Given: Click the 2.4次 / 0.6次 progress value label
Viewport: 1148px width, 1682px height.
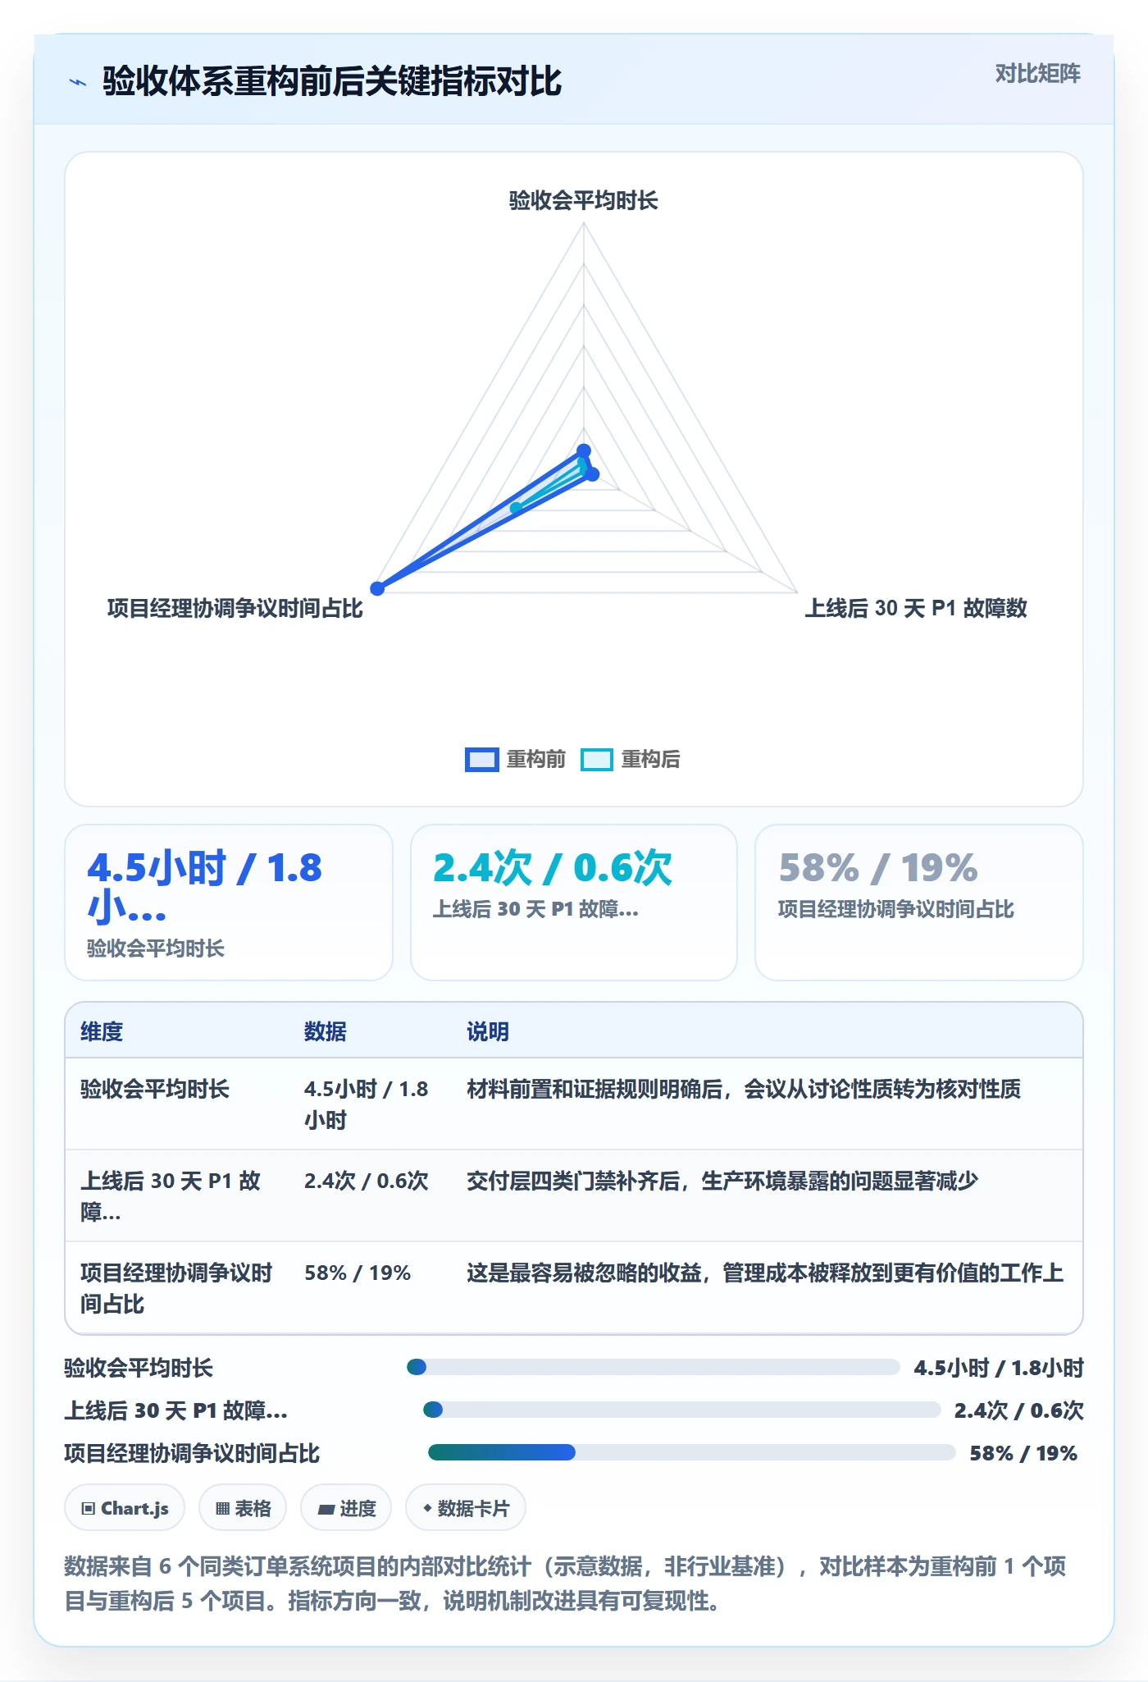Looking at the screenshot, I should click(x=1018, y=1410).
